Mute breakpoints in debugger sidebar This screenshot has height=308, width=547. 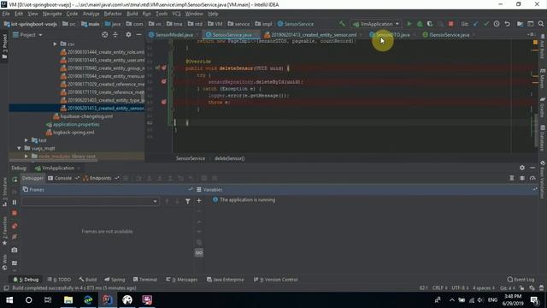pyautogui.click(x=15, y=237)
